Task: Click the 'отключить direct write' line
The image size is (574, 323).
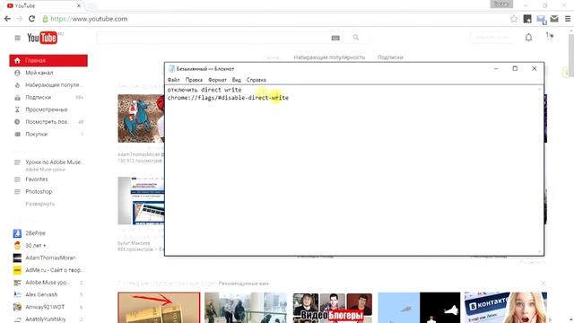Action: coord(204,90)
